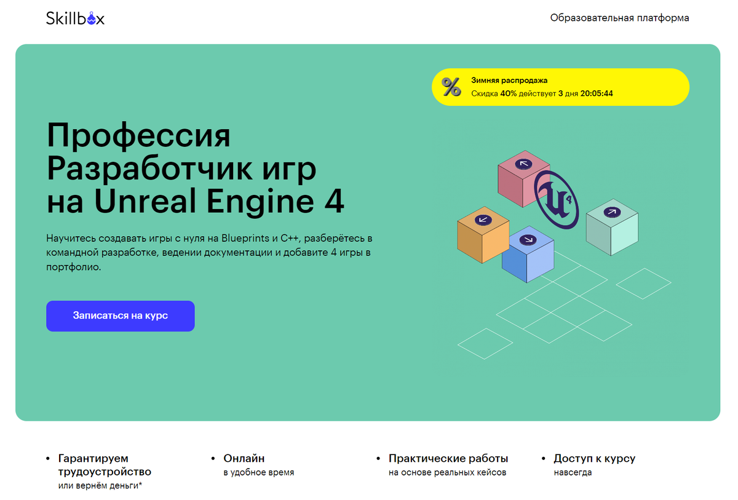Click the sale countdown timer '3 дня 20:05:44'
Image resolution: width=738 pixels, height=500 pixels.
(x=585, y=94)
